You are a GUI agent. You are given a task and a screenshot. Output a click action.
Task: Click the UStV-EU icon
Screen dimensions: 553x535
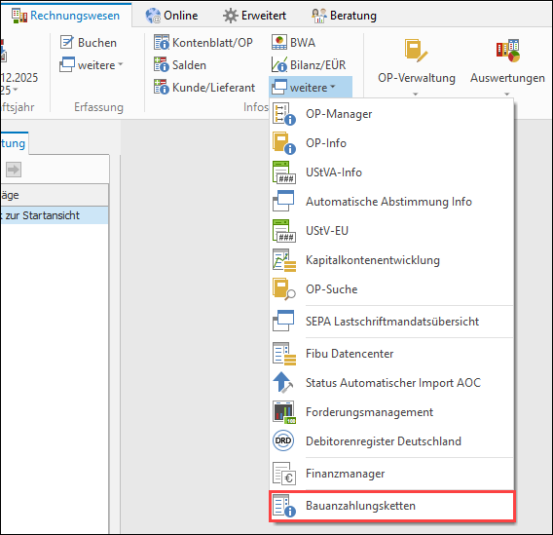pyautogui.click(x=284, y=231)
